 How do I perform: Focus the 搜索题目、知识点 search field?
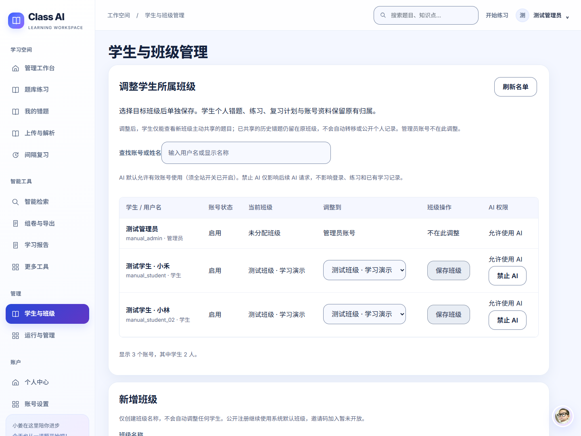pyautogui.click(x=426, y=15)
